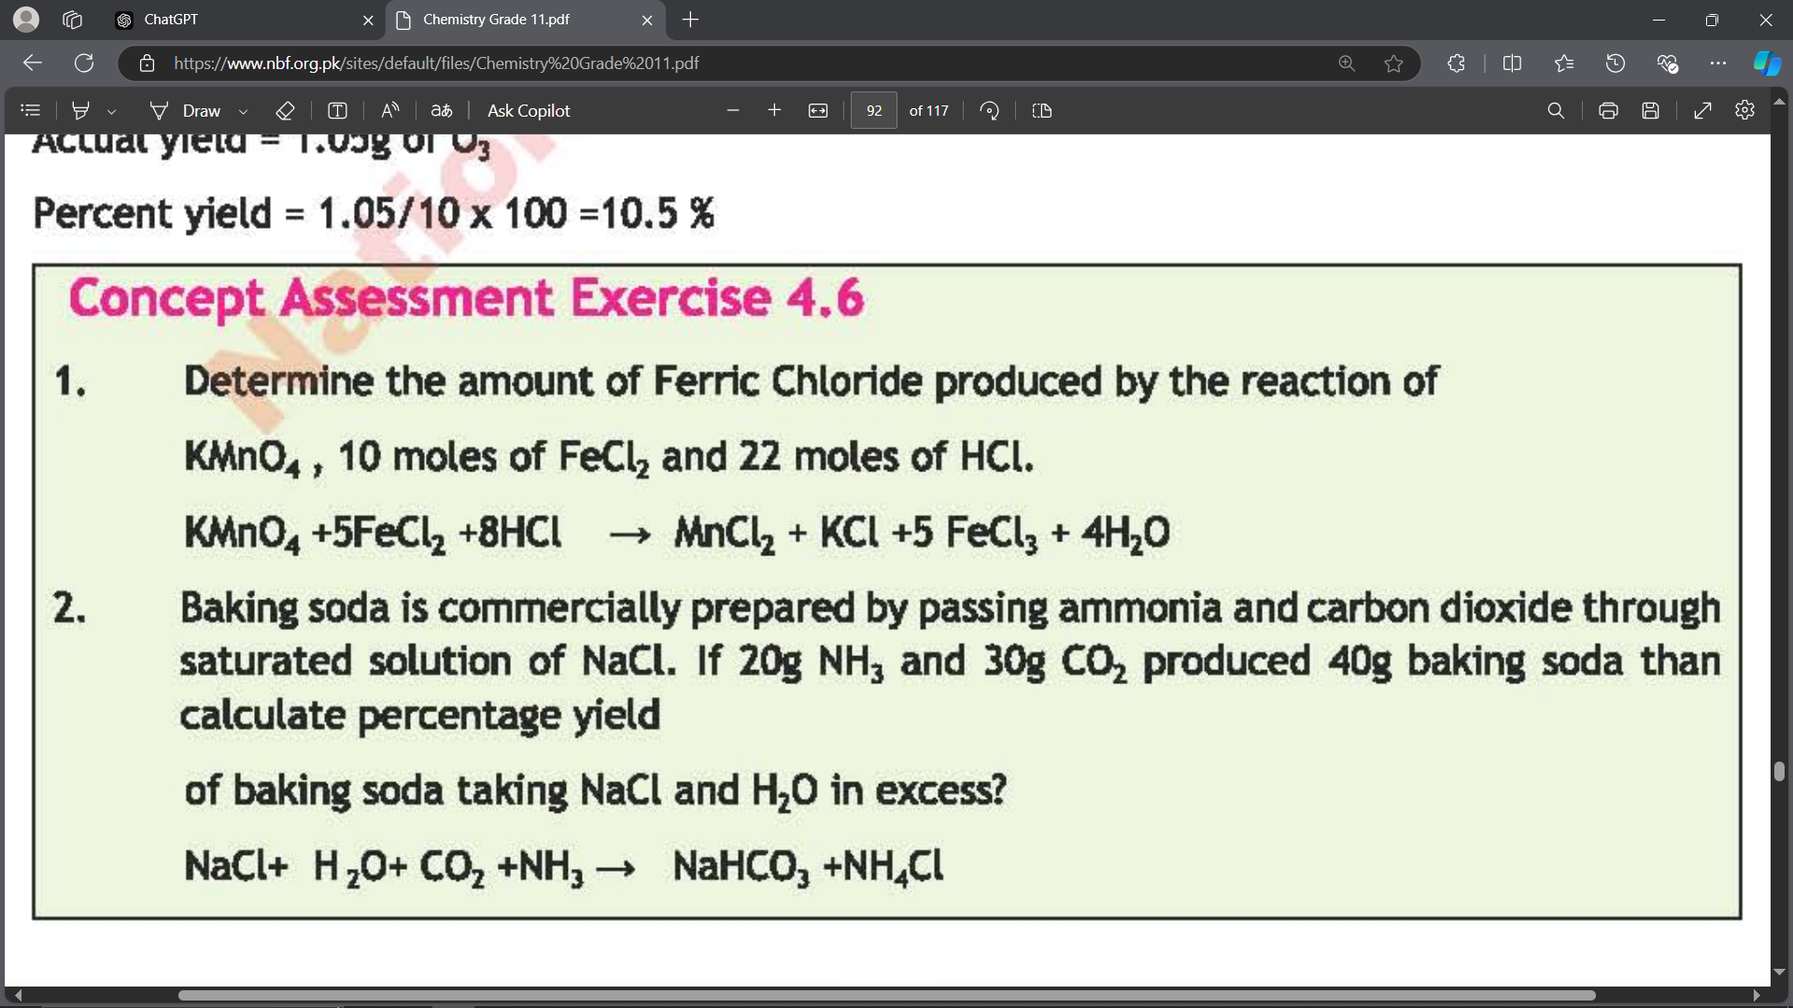Open Settings and more menu
1793x1008 pixels.
click(1718, 63)
